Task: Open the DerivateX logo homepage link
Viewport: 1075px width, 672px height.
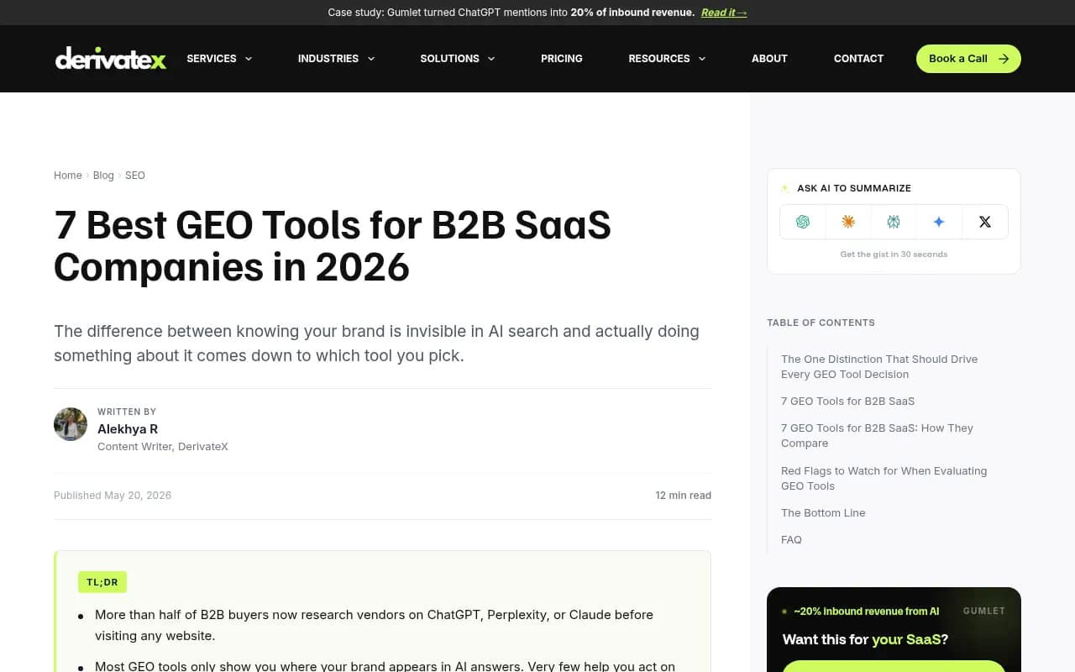Action: tap(111, 58)
